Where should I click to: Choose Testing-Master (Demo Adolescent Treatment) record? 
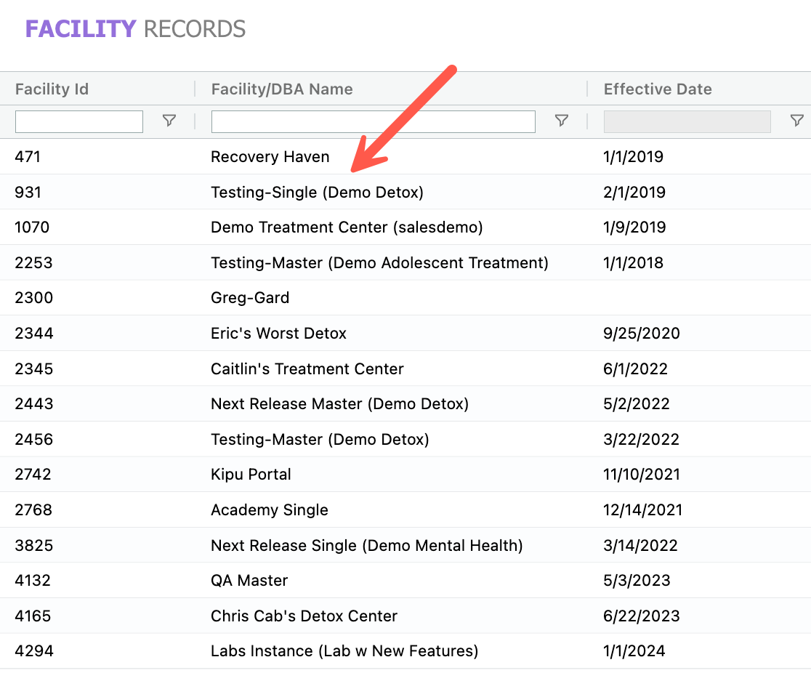[x=379, y=263]
